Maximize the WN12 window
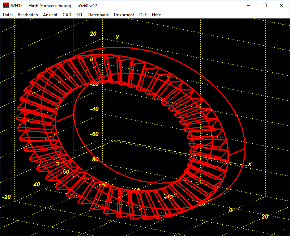The image size is (290, 236). pyautogui.click(x=265, y=6)
